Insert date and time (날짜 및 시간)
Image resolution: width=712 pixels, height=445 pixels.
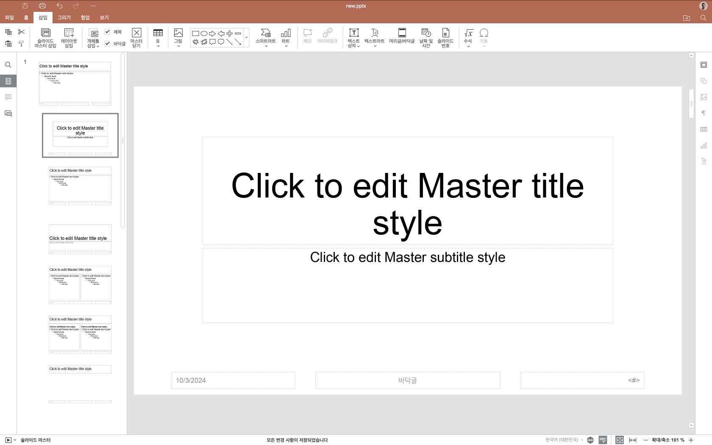[x=426, y=38]
